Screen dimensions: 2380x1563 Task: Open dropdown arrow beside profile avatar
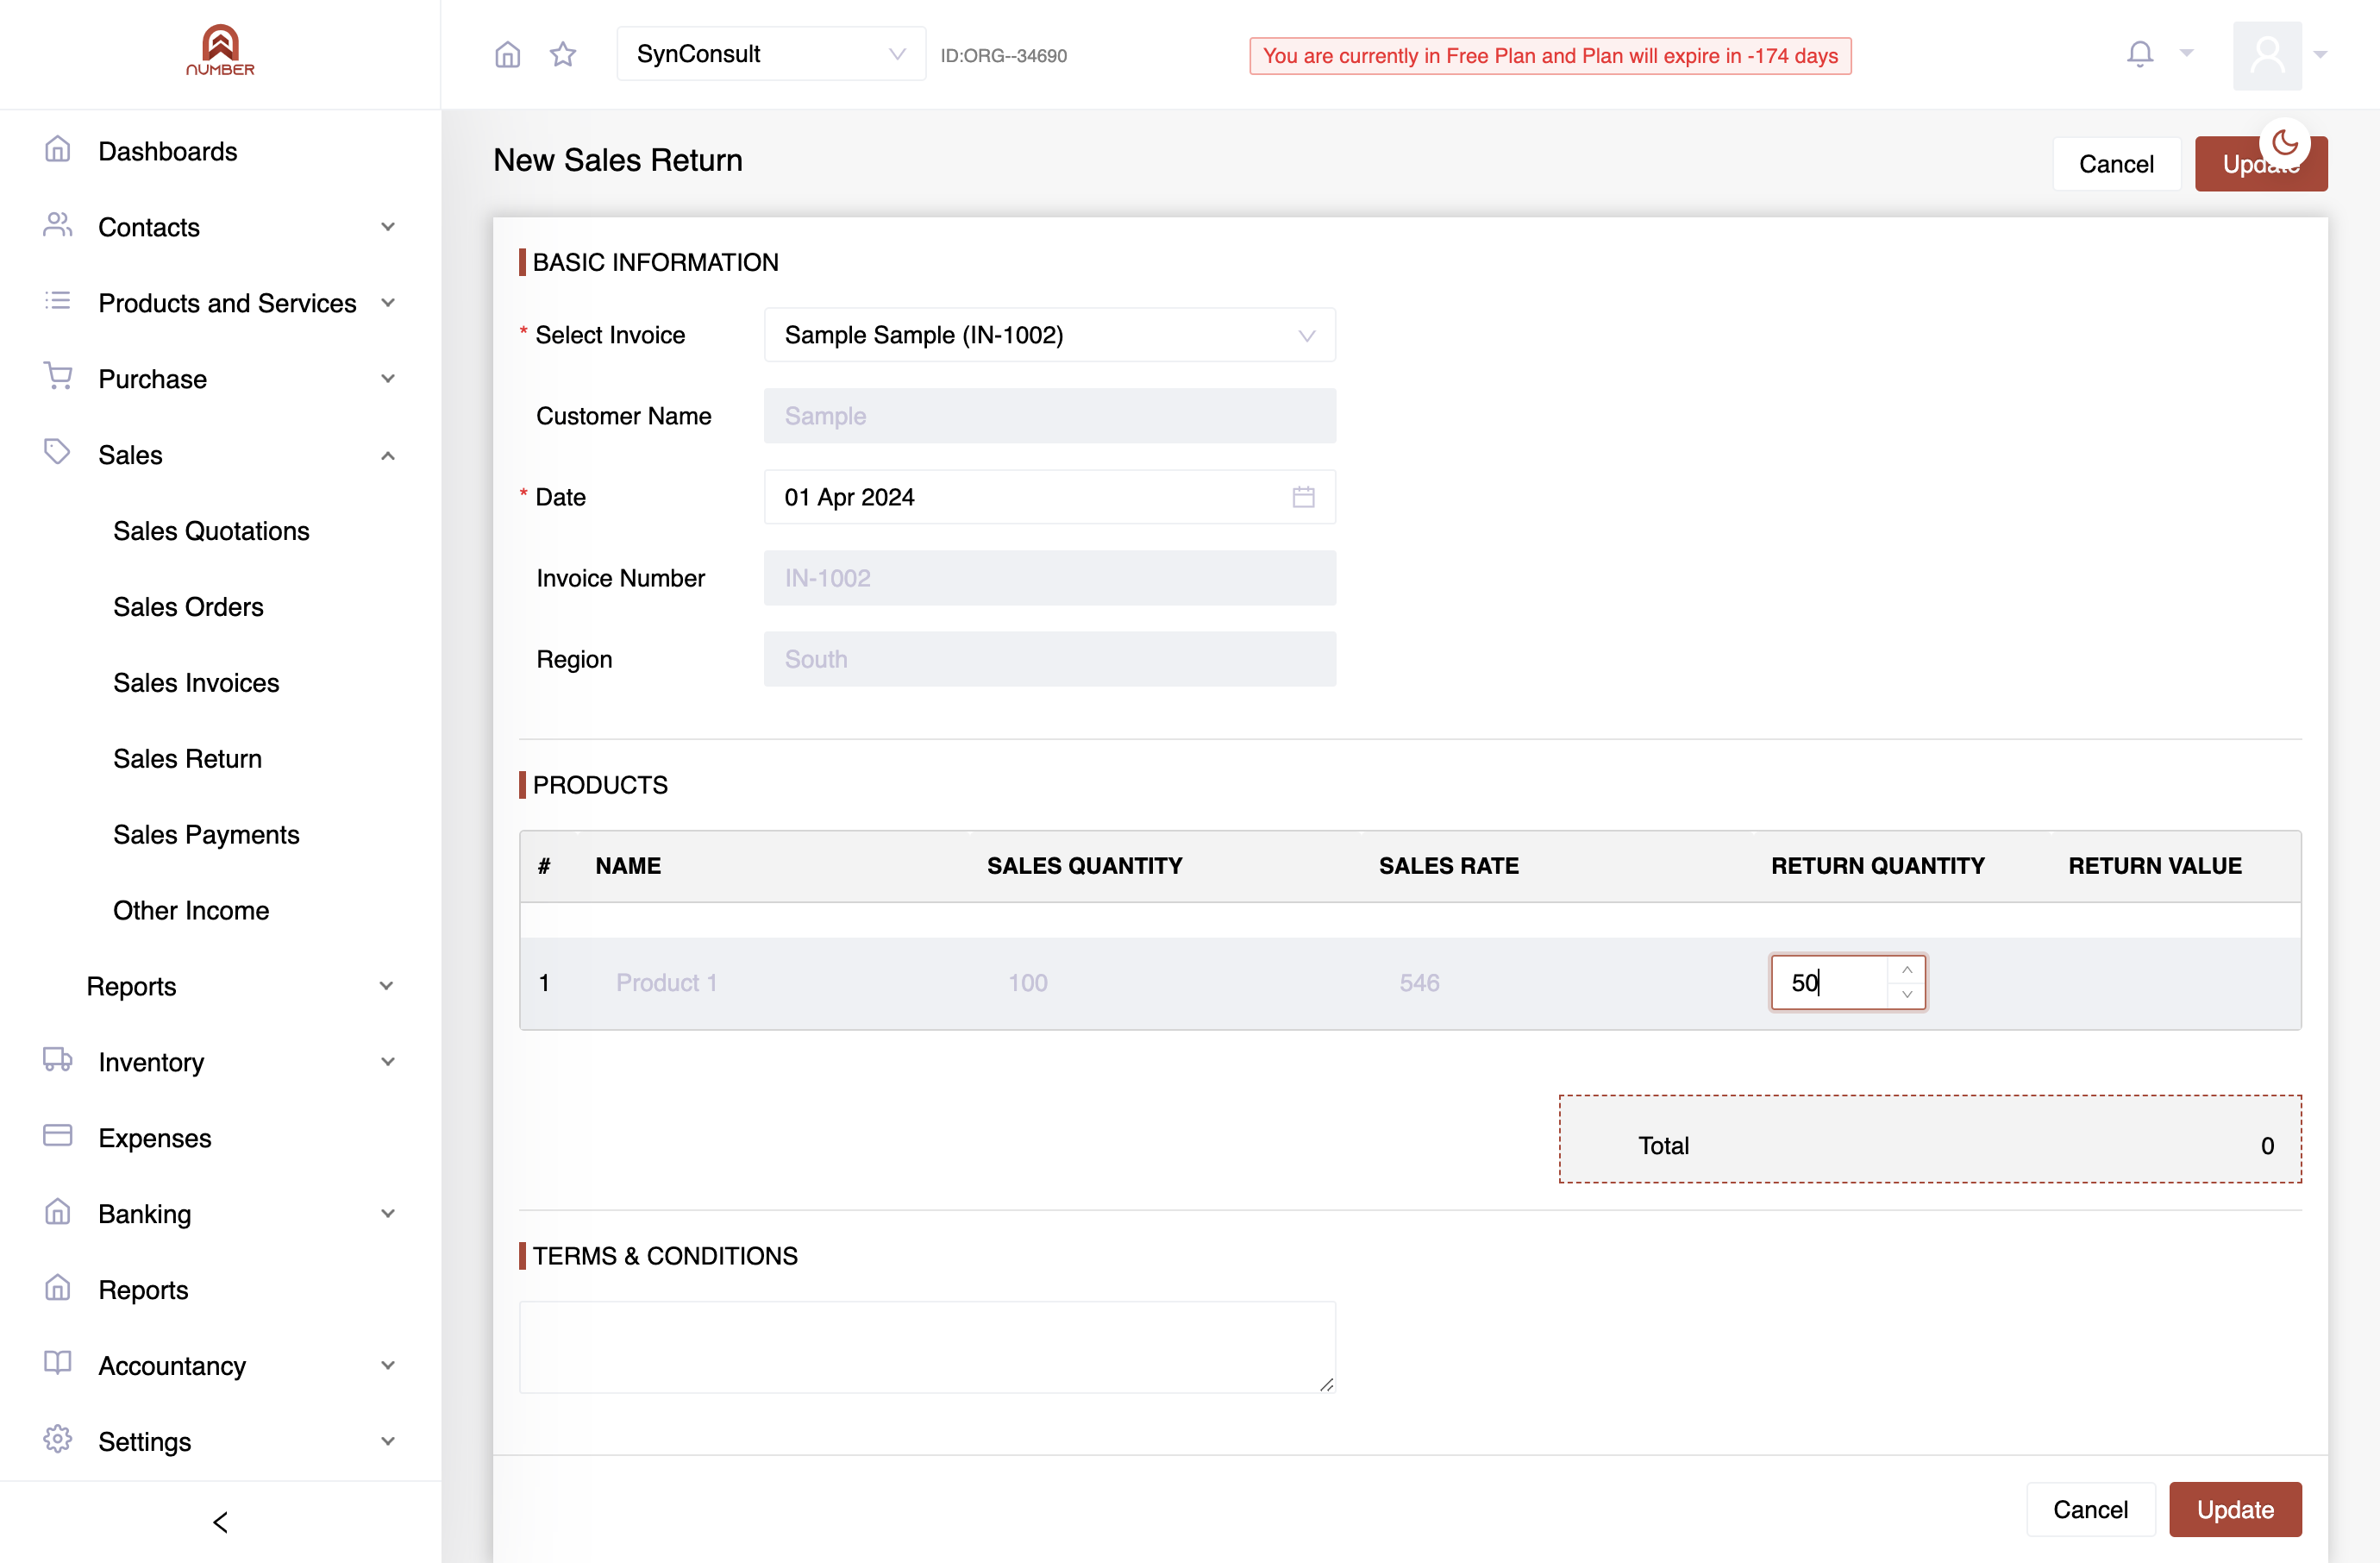pyautogui.click(x=2320, y=55)
